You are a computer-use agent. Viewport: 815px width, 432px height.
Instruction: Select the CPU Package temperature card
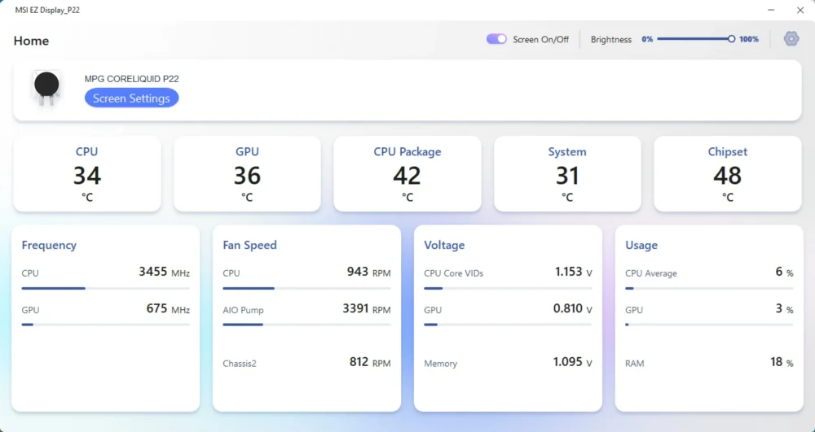pyautogui.click(x=407, y=174)
